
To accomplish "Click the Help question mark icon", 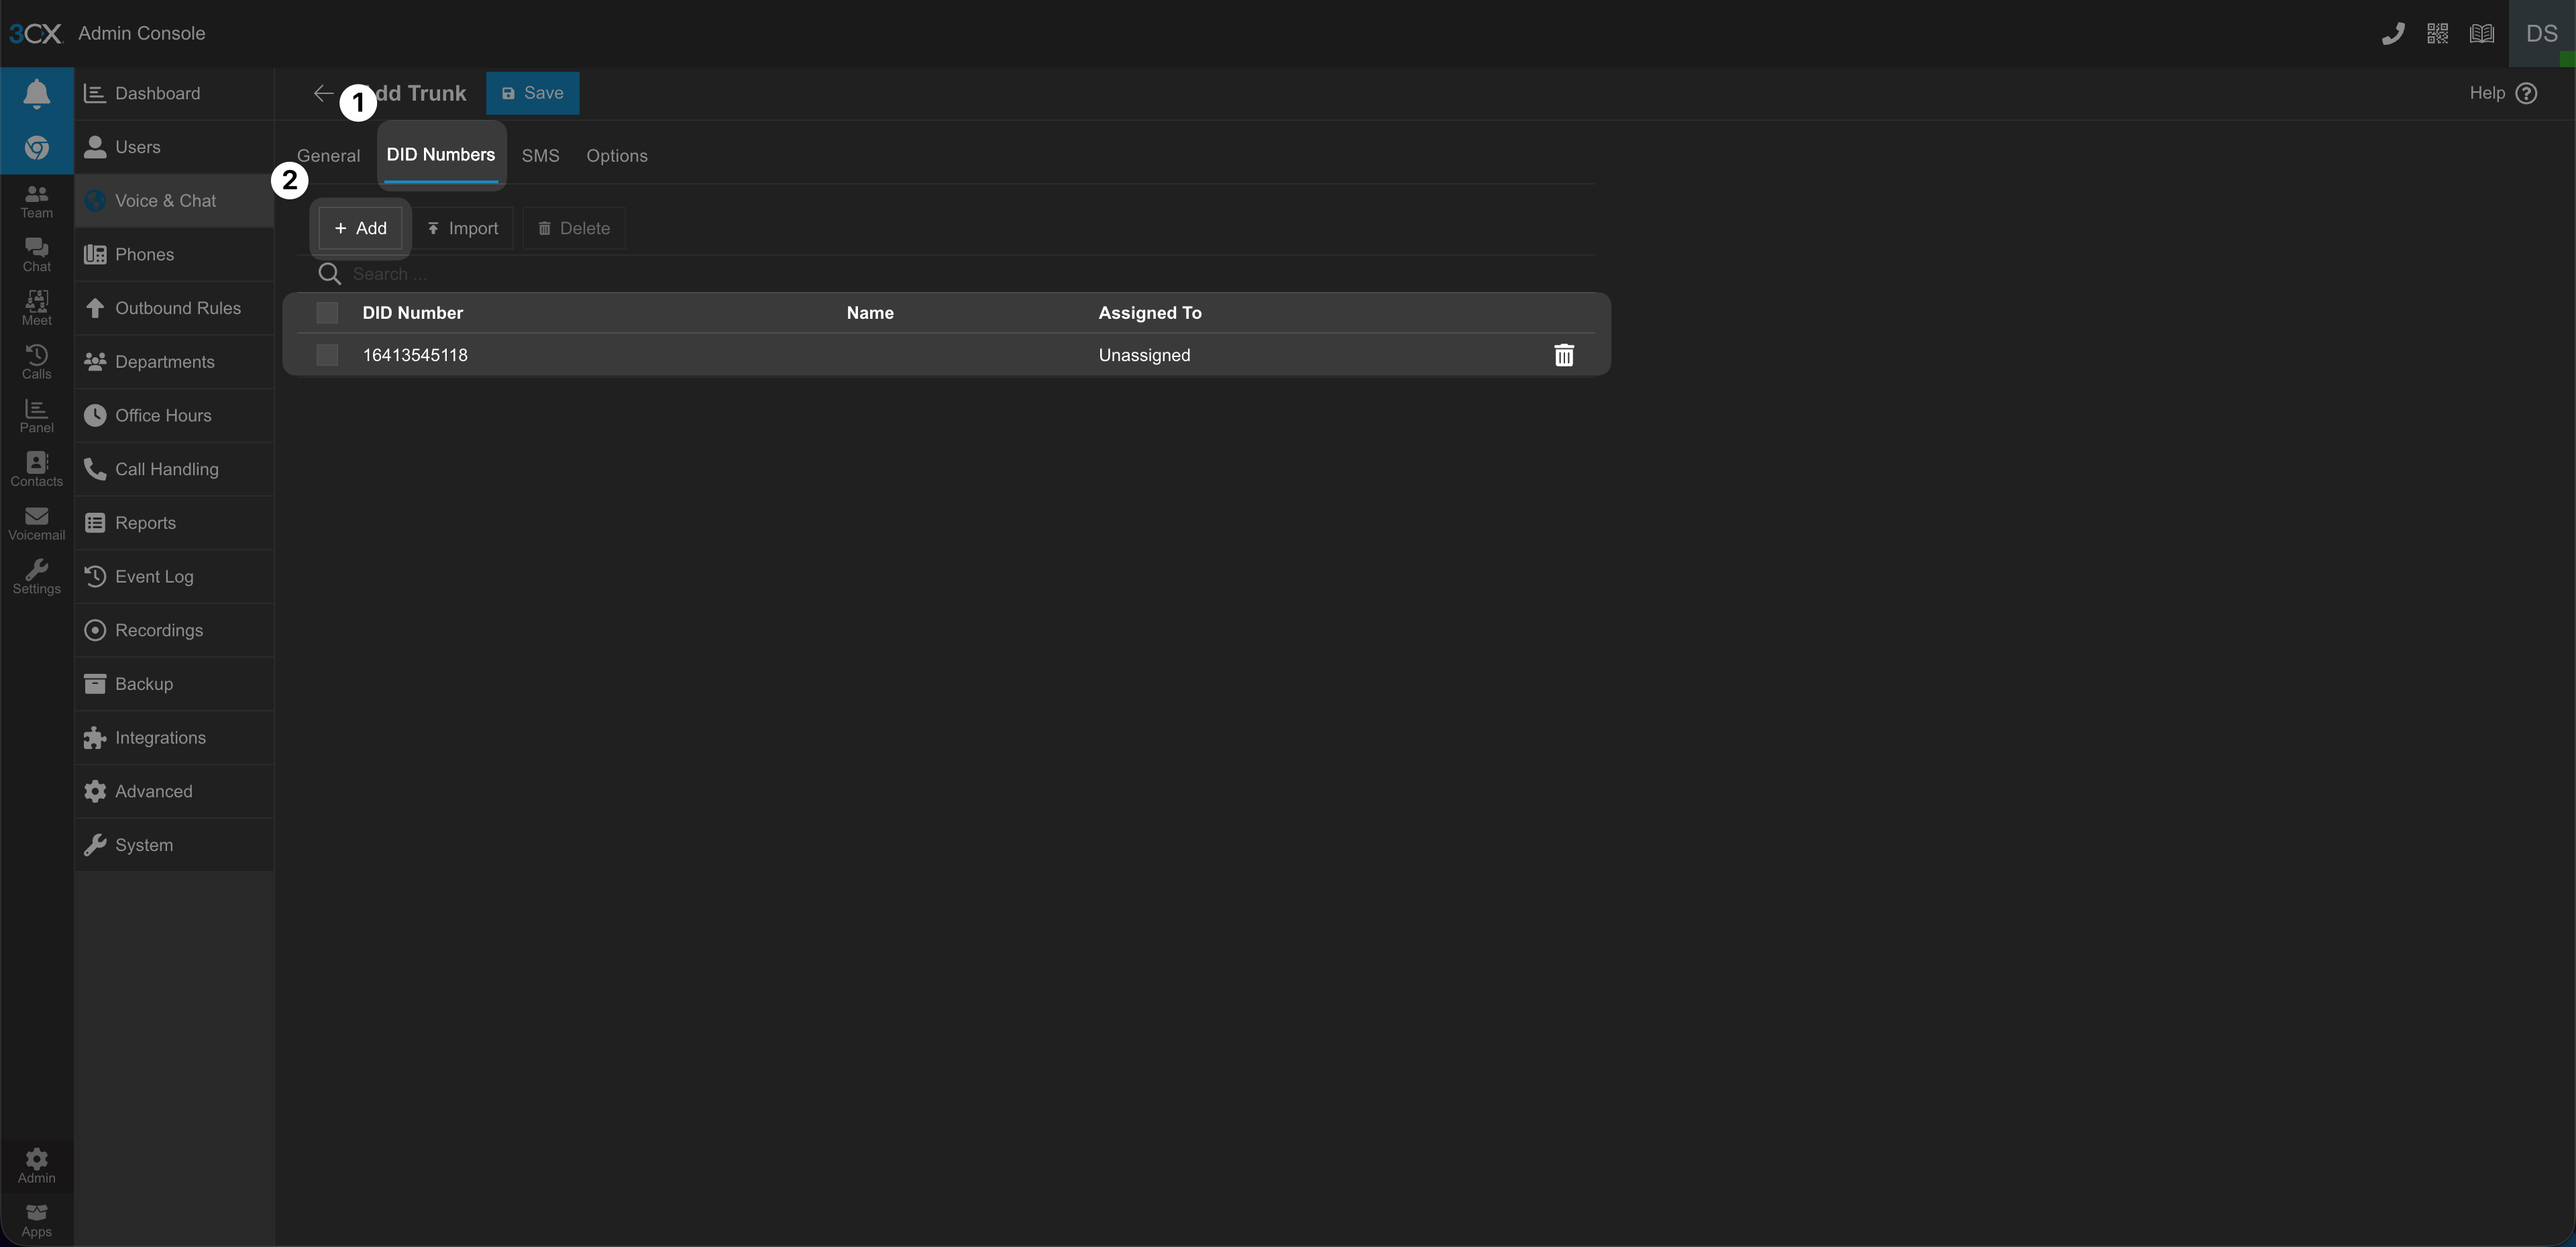I will (x=2526, y=93).
